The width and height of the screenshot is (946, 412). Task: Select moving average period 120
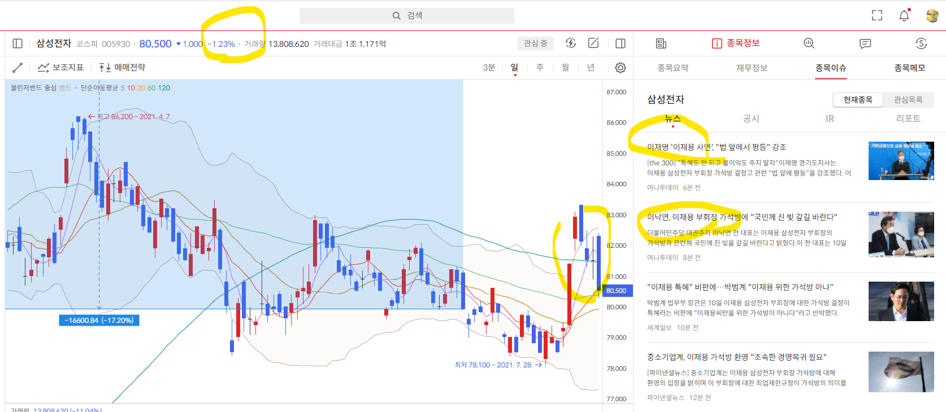tap(164, 88)
